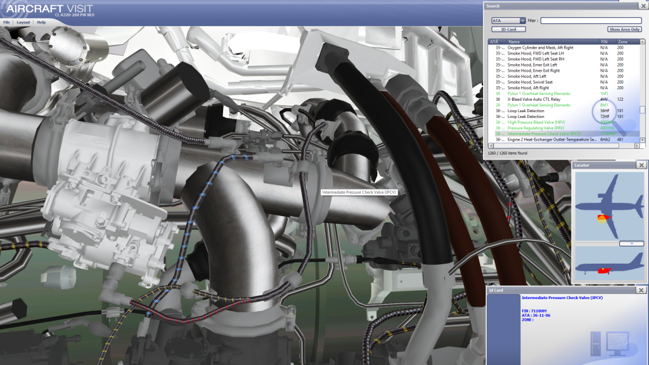This screenshot has height=365, width=649.
Task: Close the Locator panel
Action: tap(641, 165)
